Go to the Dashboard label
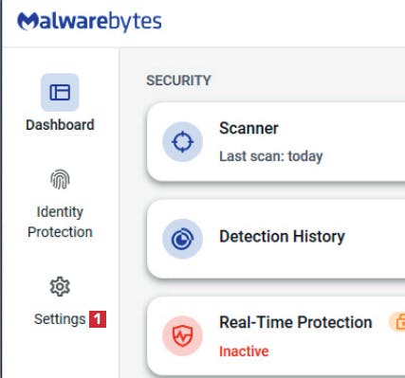The image size is (405, 378). 60,125
